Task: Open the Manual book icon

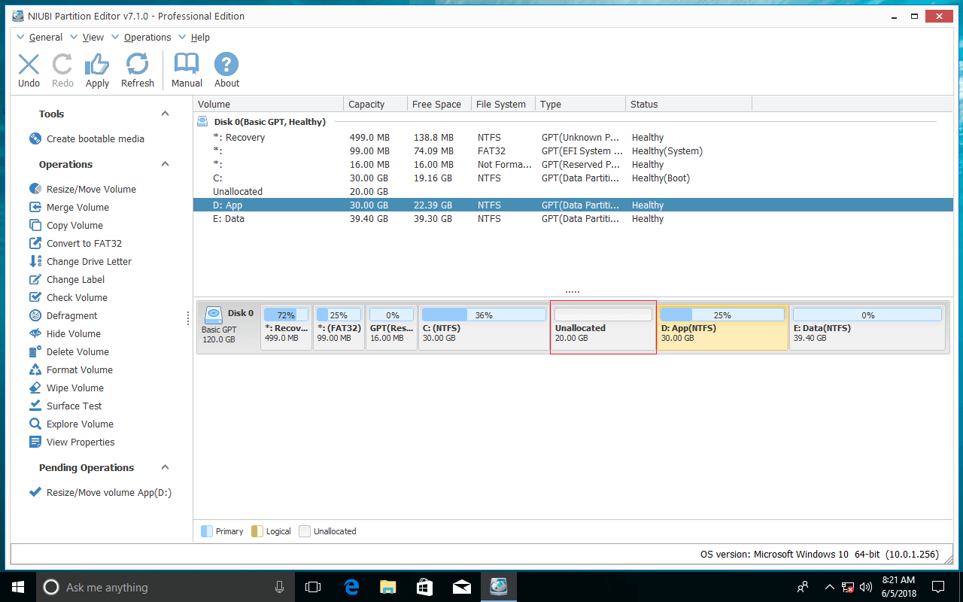Action: [187, 70]
